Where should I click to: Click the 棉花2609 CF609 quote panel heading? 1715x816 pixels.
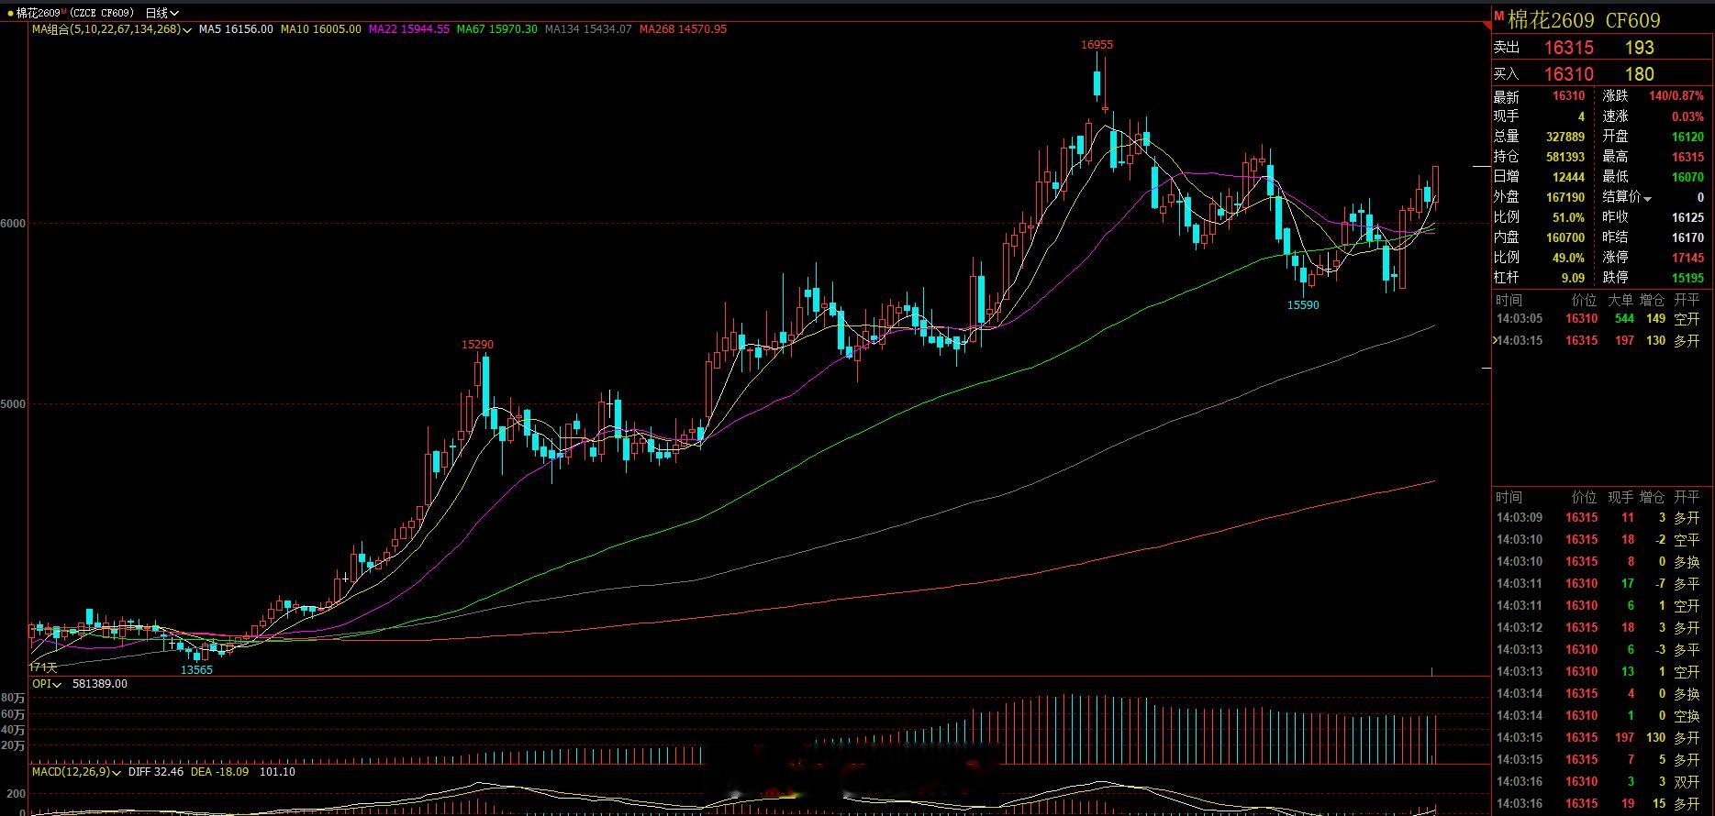tap(1584, 19)
